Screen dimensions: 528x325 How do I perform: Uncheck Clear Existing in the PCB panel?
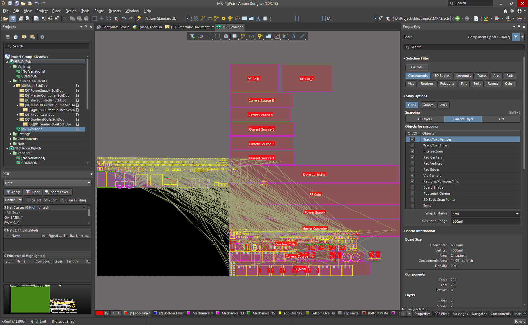pyautogui.click(x=62, y=200)
